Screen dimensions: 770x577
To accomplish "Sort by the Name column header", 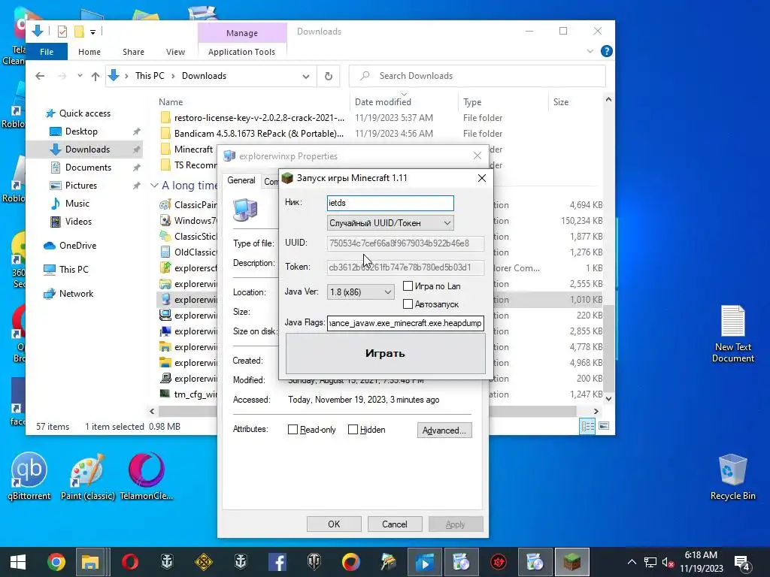I will [171, 102].
